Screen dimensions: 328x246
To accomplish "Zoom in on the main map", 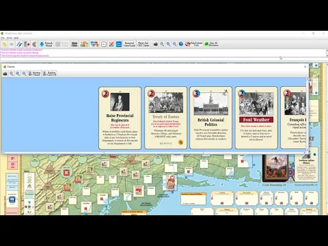I will point(162,44).
